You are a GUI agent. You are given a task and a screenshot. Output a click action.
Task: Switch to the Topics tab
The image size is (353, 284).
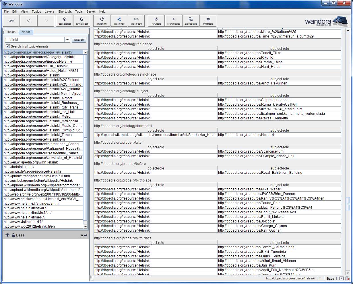coord(11,32)
